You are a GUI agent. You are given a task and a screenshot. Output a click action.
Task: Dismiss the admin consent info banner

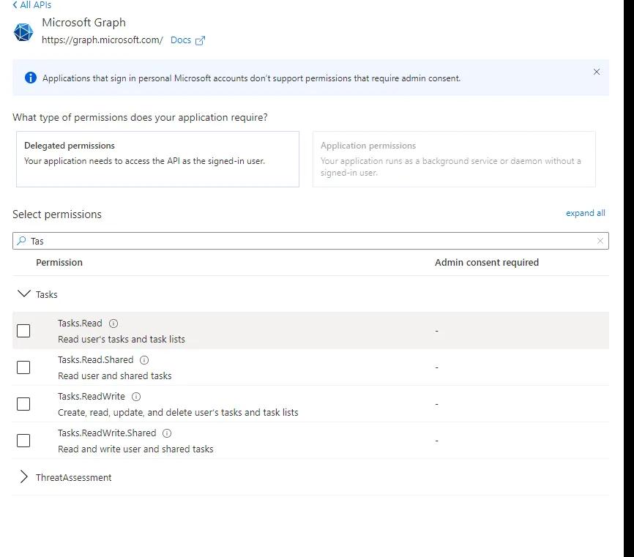pyautogui.click(x=597, y=72)
